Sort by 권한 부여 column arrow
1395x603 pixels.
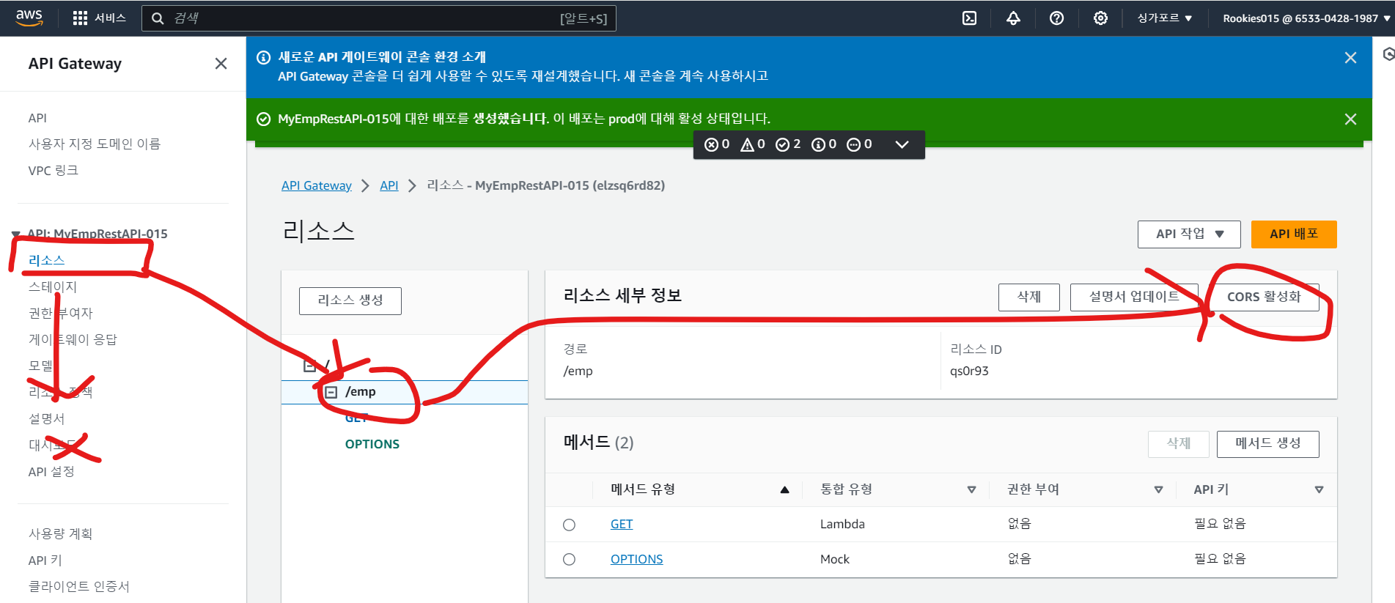[x=1158, y=489]
